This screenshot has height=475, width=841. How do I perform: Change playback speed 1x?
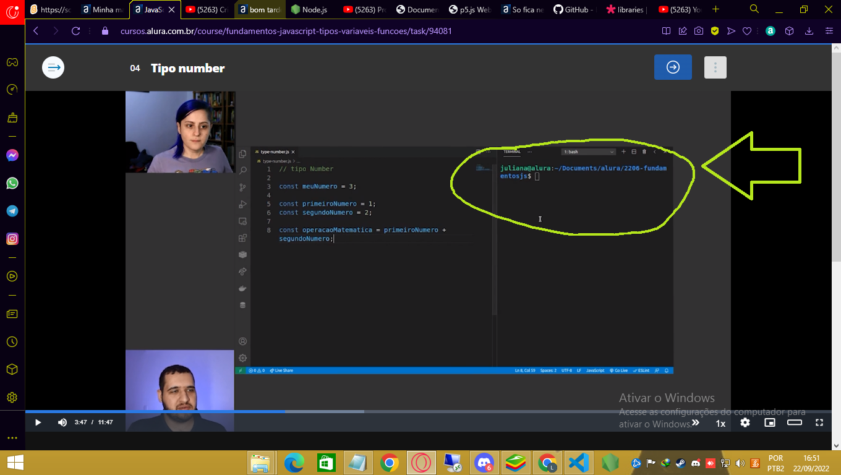[x=720, y=423]
